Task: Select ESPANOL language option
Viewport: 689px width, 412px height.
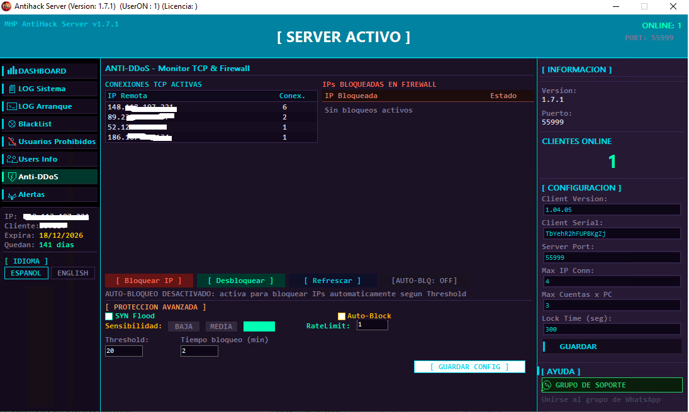Action: click(26, 273)
